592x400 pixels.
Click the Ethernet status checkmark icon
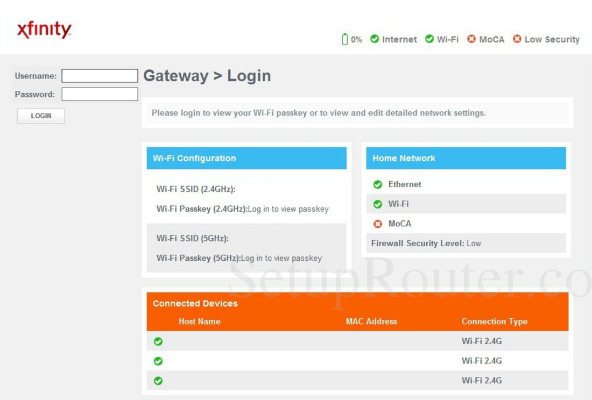click(x=378, y=184)
